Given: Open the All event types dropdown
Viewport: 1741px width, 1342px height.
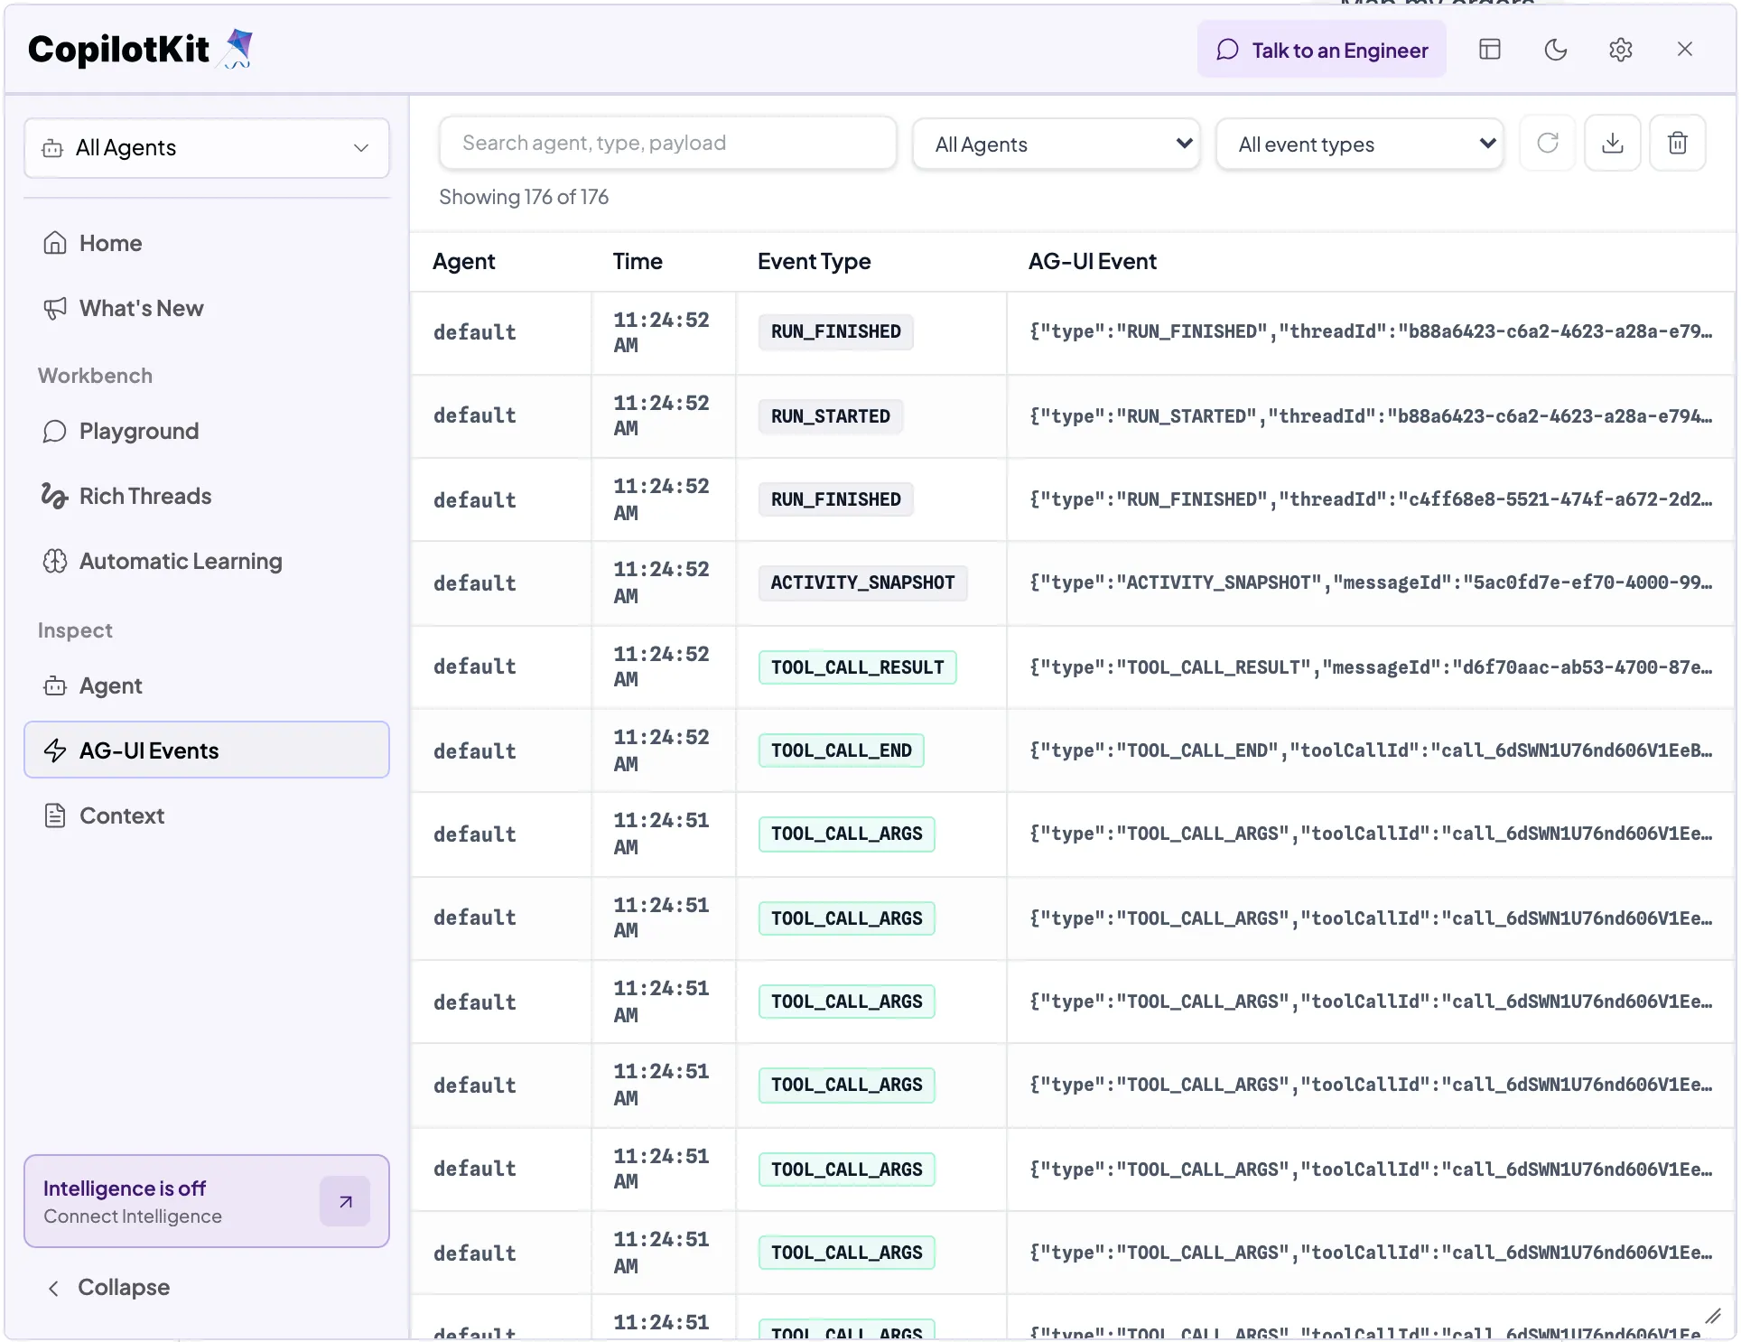Looking at the screenshot, I should (x=1360, y=144).
